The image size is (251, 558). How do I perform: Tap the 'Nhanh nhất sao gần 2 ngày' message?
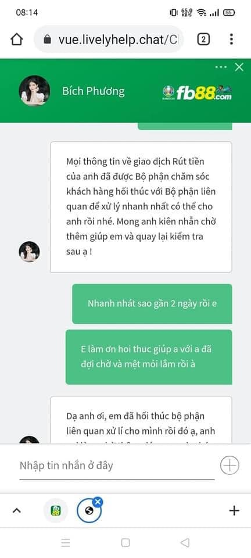point(152,304)
